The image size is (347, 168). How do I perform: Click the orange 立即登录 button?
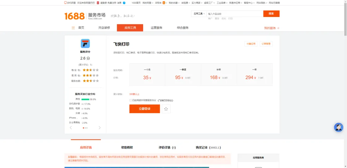point(145,109)
